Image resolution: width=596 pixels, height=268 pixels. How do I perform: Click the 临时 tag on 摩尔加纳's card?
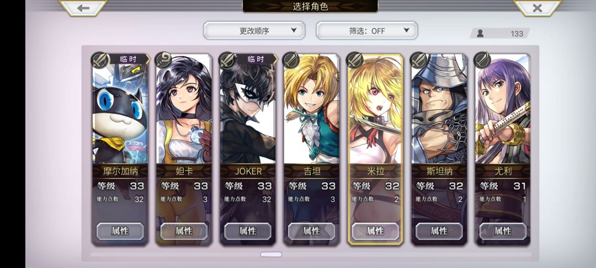(x=129, y=59)
